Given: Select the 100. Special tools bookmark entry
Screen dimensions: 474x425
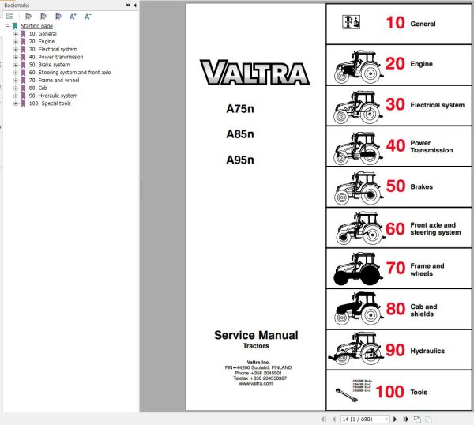Looking at the screenshot, I should click(x=50, y=103).
